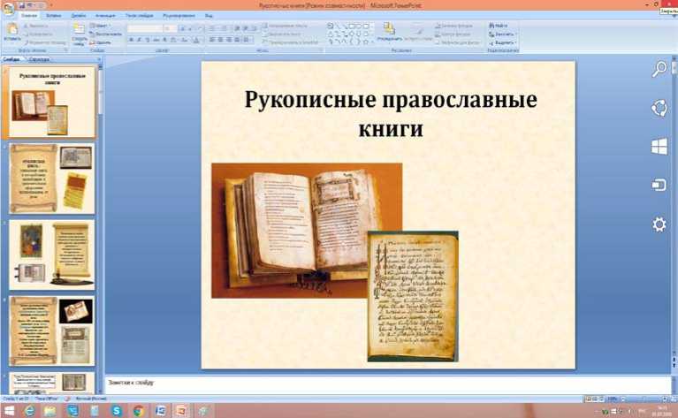Toggle Underline formatting
Viewport: 678px width, 418px height.
(x=148, y=40)
